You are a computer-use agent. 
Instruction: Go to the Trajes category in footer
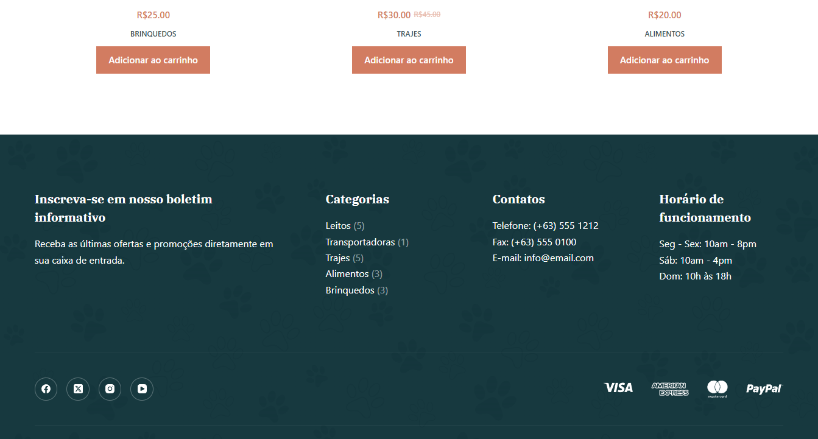click(337, 258)
